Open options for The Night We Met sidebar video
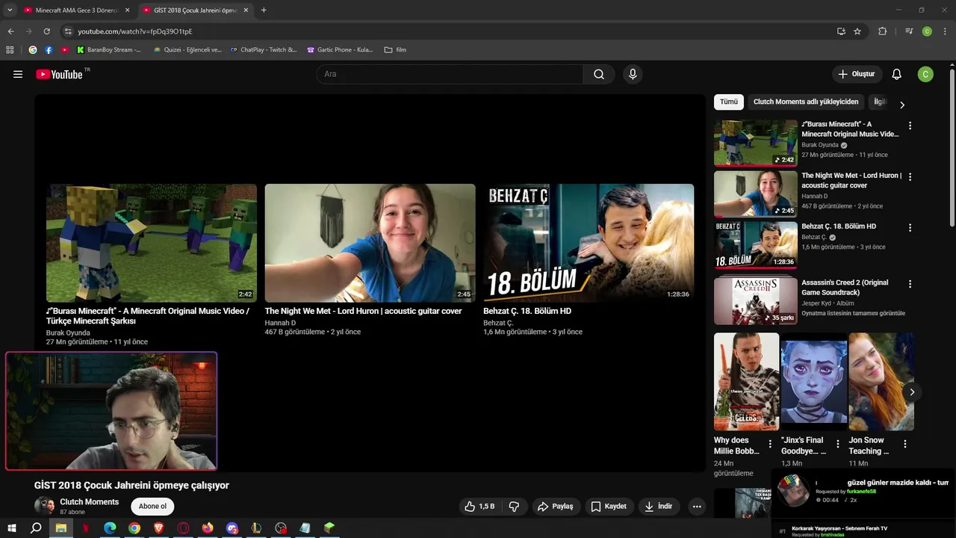Image resolution: width=956 pixels, height=538 pixels. 910,177
